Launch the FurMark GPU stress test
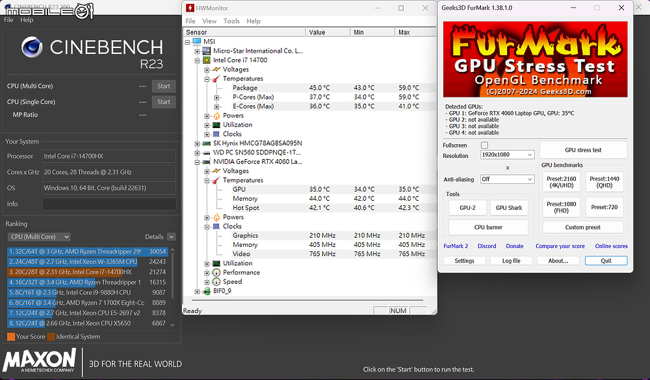The height and width of the screenshot is (380, 650). [583, 150]
